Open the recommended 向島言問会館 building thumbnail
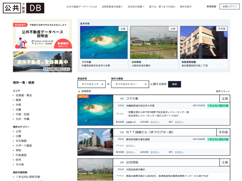 point(204,42)
